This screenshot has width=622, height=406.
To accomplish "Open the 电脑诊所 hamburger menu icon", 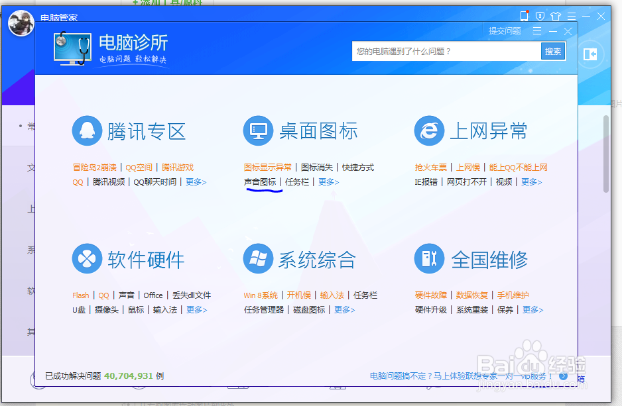I will tap(537, 31).
